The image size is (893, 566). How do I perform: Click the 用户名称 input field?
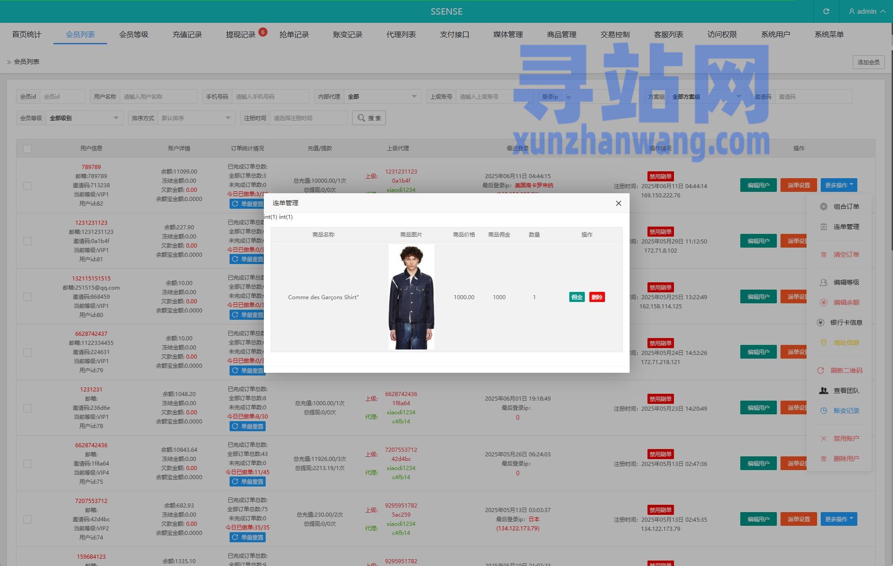click(159, 96)
